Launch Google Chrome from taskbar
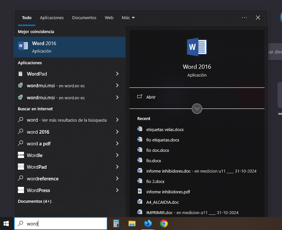282x230 pixels. 164,224
